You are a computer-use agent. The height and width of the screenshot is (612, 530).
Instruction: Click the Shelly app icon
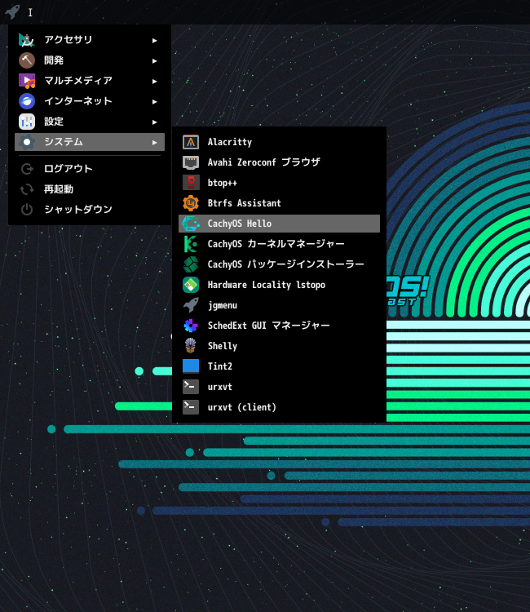(x=191, y=346)
